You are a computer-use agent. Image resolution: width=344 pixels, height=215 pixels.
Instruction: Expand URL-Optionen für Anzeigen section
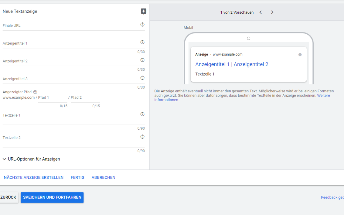31,159
